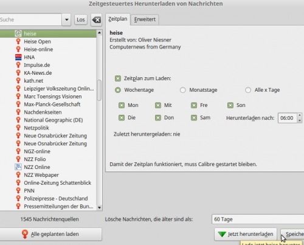Click the clear search backspace icon

point(96,20)
